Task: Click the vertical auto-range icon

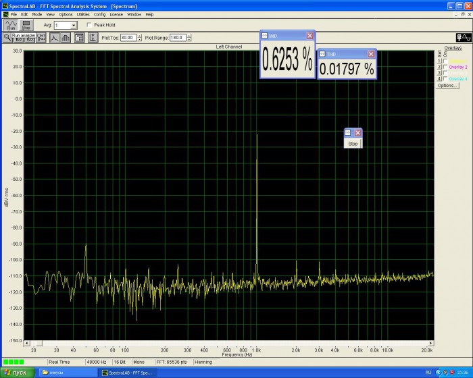Action: coord(93,38)
